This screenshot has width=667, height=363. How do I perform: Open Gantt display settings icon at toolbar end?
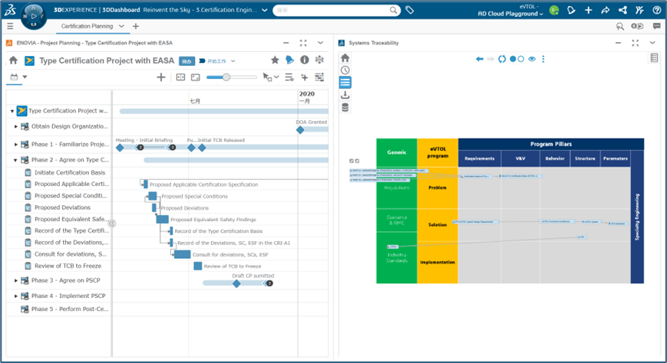pos(319,77)
